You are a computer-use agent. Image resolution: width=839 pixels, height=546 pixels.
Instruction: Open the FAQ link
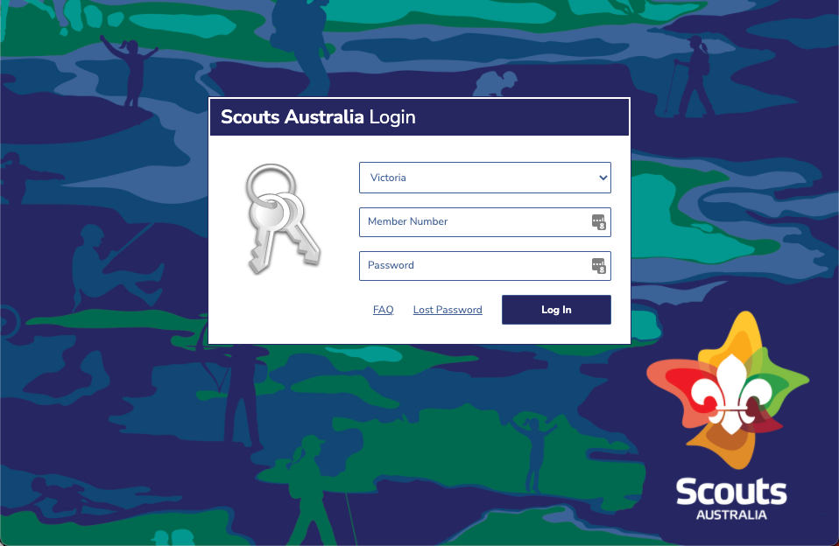coord(383,310)
